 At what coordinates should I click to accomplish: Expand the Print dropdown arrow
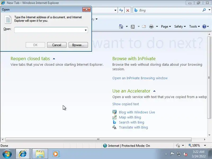[x=157, y=26]
